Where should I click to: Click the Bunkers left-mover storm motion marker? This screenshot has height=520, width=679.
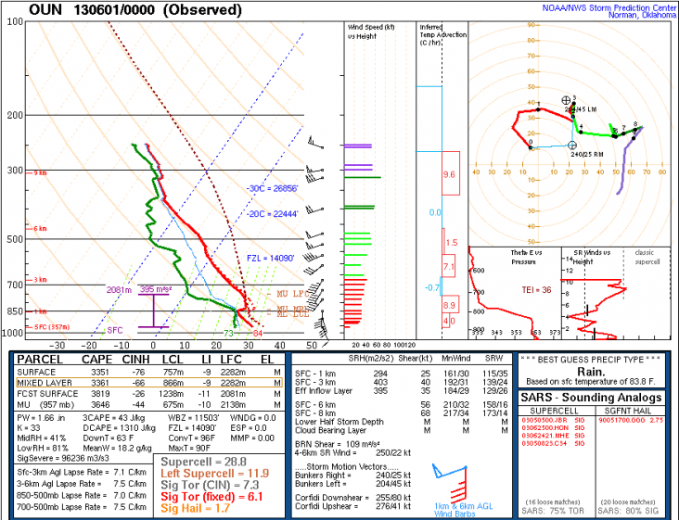click(x=567, y=99)
